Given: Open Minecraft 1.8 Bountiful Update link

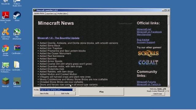Looking at the screenshot, I should coord(58,38).
